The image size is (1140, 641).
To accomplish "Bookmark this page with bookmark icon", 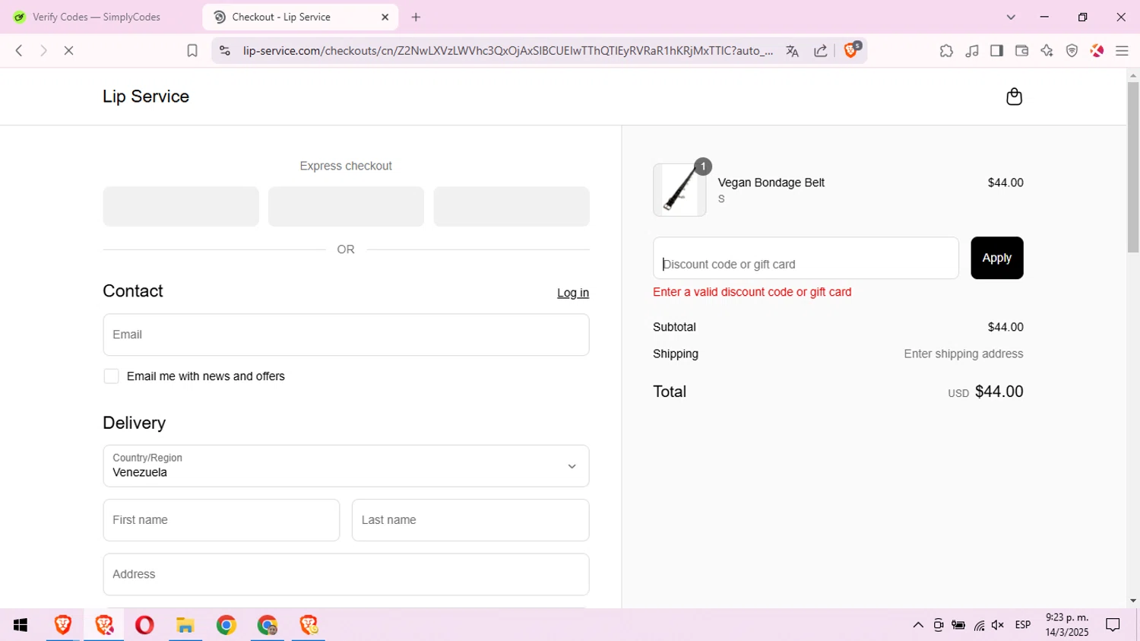I will [x=192, y=51].
